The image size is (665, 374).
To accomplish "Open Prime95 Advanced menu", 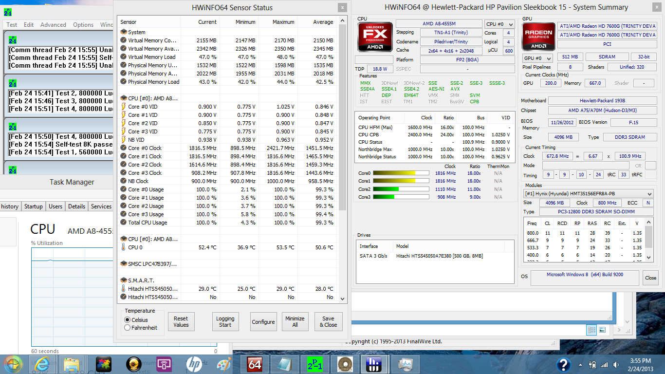I will pyautogui.click(x=53, y=25).
